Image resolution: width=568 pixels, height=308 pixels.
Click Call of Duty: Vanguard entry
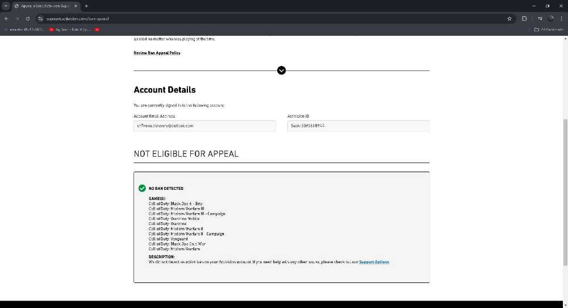[x=168, y=239]
